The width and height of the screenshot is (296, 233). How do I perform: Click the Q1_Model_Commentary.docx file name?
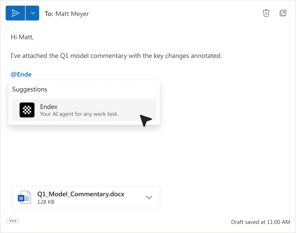coord(81,194)
